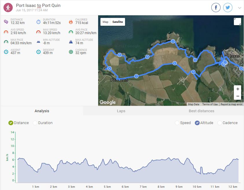Click the duration stopwatch icon
This screenshot has height=190, width=244.
coord(38,22)
